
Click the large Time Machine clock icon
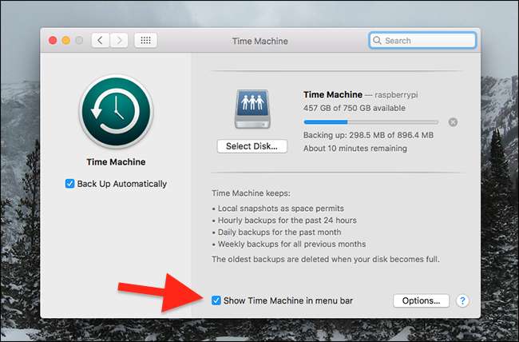click(116, 111)
